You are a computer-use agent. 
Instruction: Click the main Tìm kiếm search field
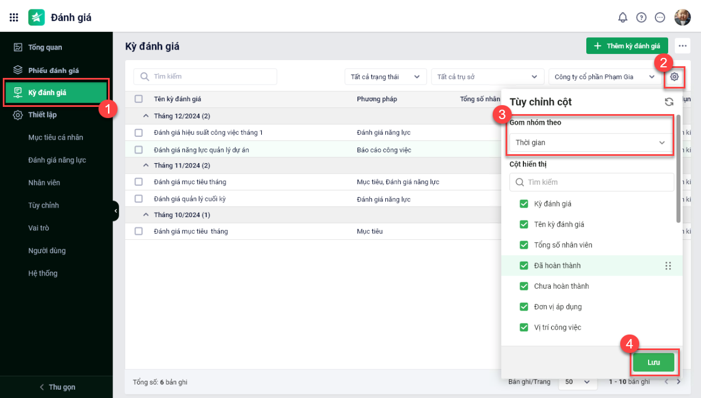pos(205,76)
